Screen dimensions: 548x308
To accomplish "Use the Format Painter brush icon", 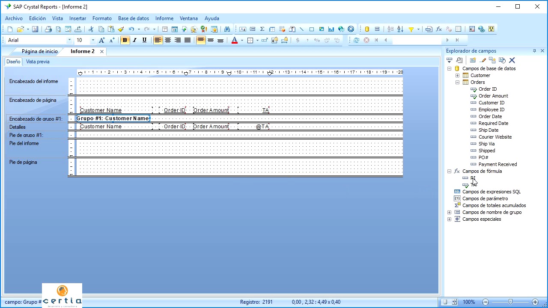I will pyautogui.click(x=121, y=29).
